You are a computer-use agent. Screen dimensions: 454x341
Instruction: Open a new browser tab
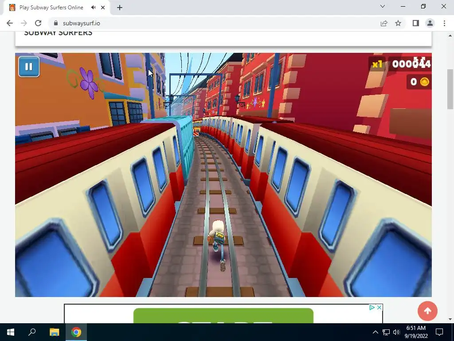(120, 8)
